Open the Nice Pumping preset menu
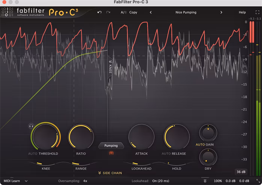 [x=186, y=12]
